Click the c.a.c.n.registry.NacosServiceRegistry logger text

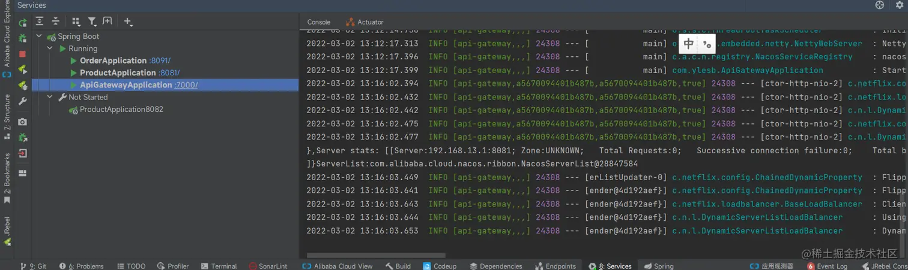[x=762, y=57]
